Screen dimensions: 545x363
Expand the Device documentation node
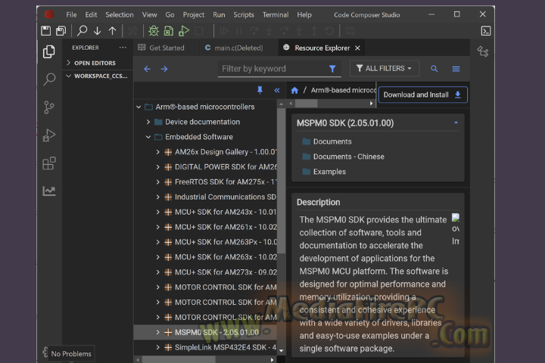pyautogui.click(x=148, y=122)
